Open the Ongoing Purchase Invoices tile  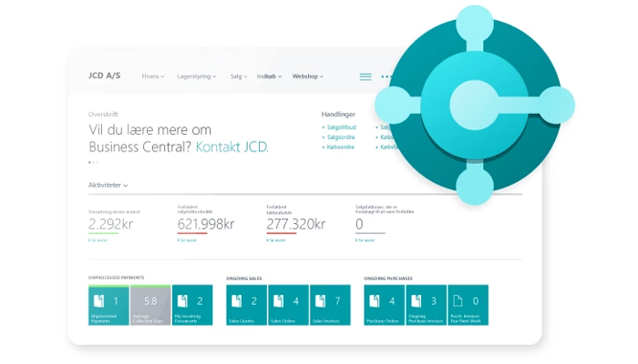[427, 305]
